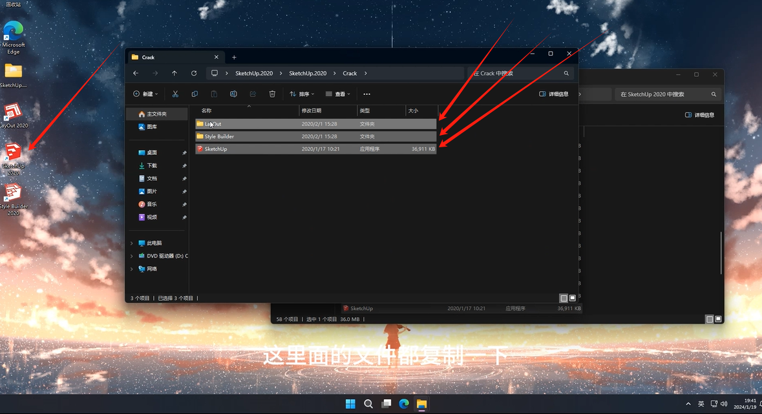Open taskbar Search
Viewport: 762px width, 414px height.
pyautogui.click(x=368, y=404)
